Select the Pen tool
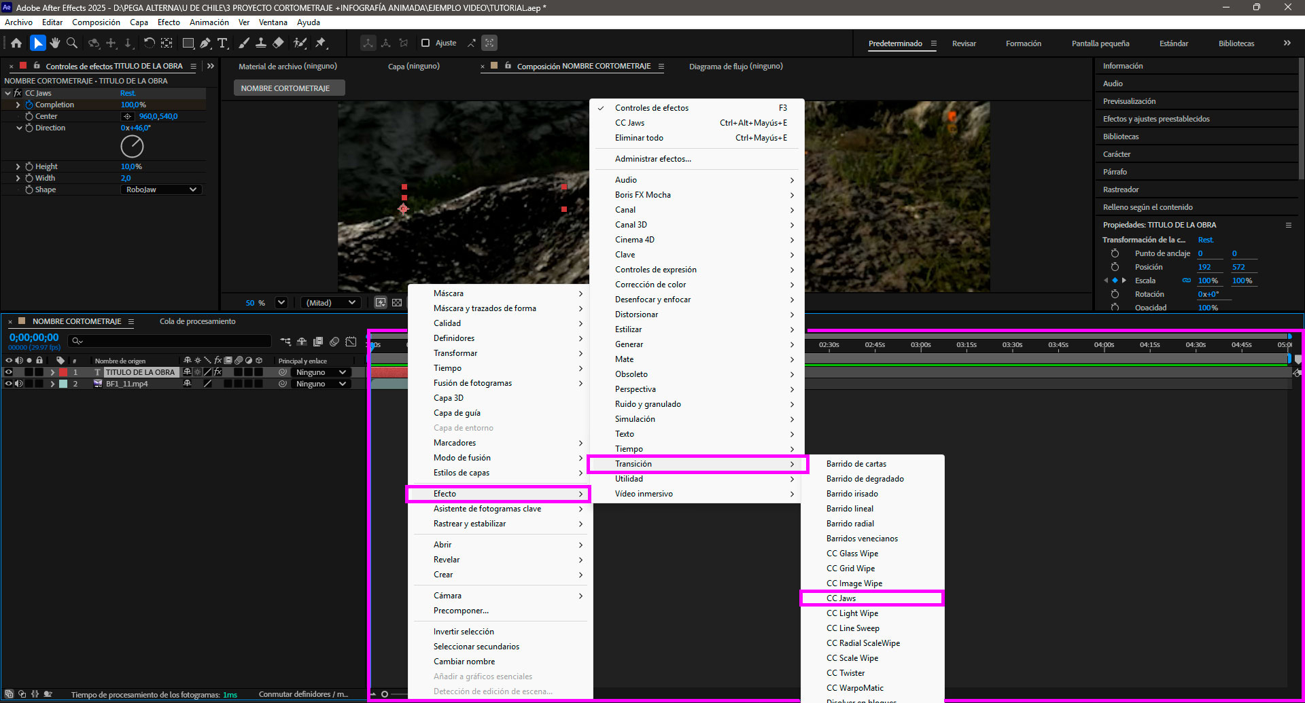The image size is (1305, 703). [205, 43]
